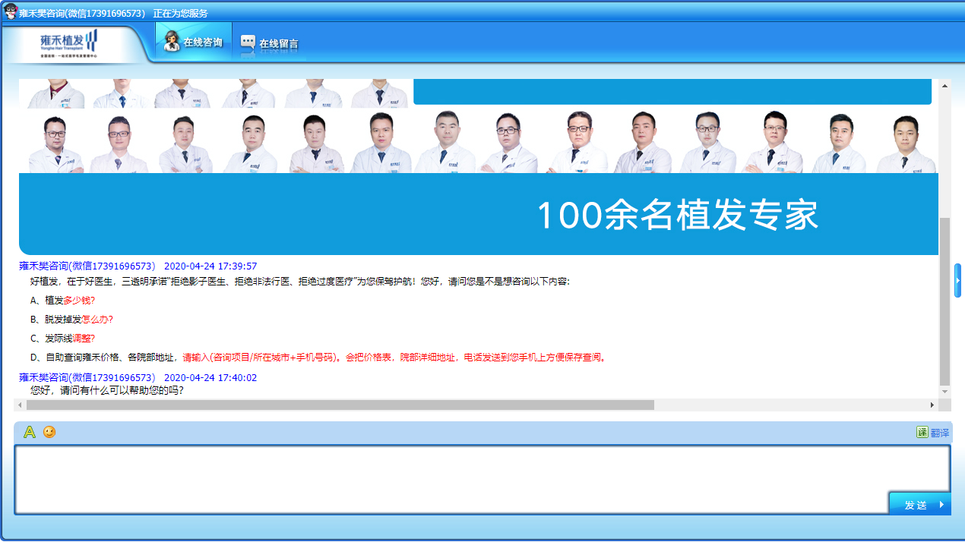Screen dimensions: 965x542
Task: Click the 发送 send button
Action: pyautogui.click(x=919, y=504)
